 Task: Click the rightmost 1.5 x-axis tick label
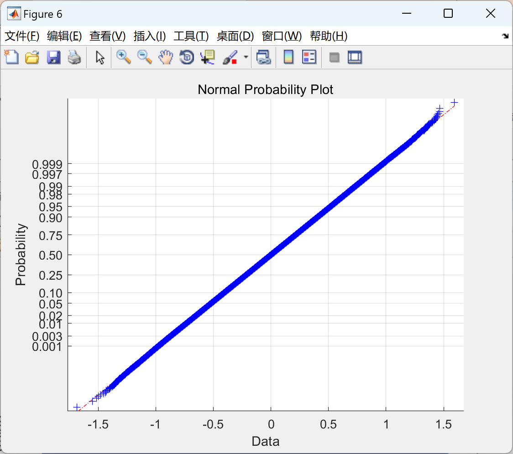point(444,424)
